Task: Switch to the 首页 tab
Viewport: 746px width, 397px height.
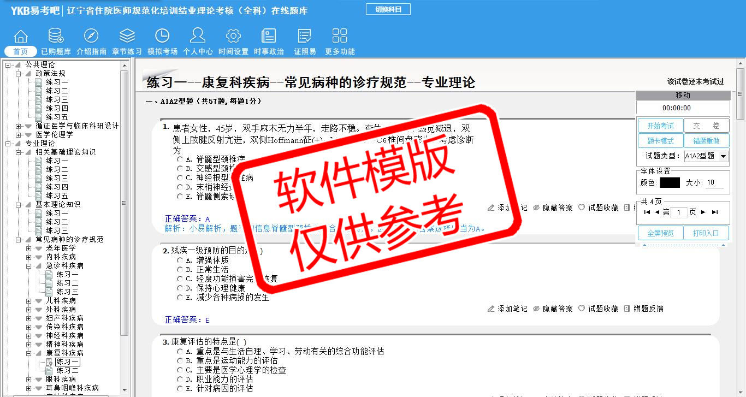Action: (21, 51)
